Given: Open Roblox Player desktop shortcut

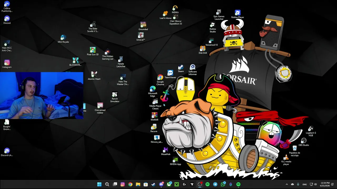Looking at the screenshot, I should pyautogui.click(x=237, y=14).
